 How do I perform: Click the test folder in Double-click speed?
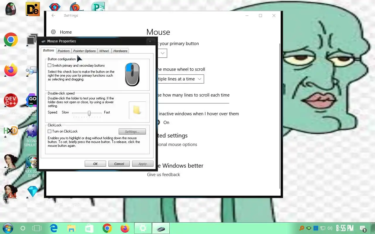[137, 110]
